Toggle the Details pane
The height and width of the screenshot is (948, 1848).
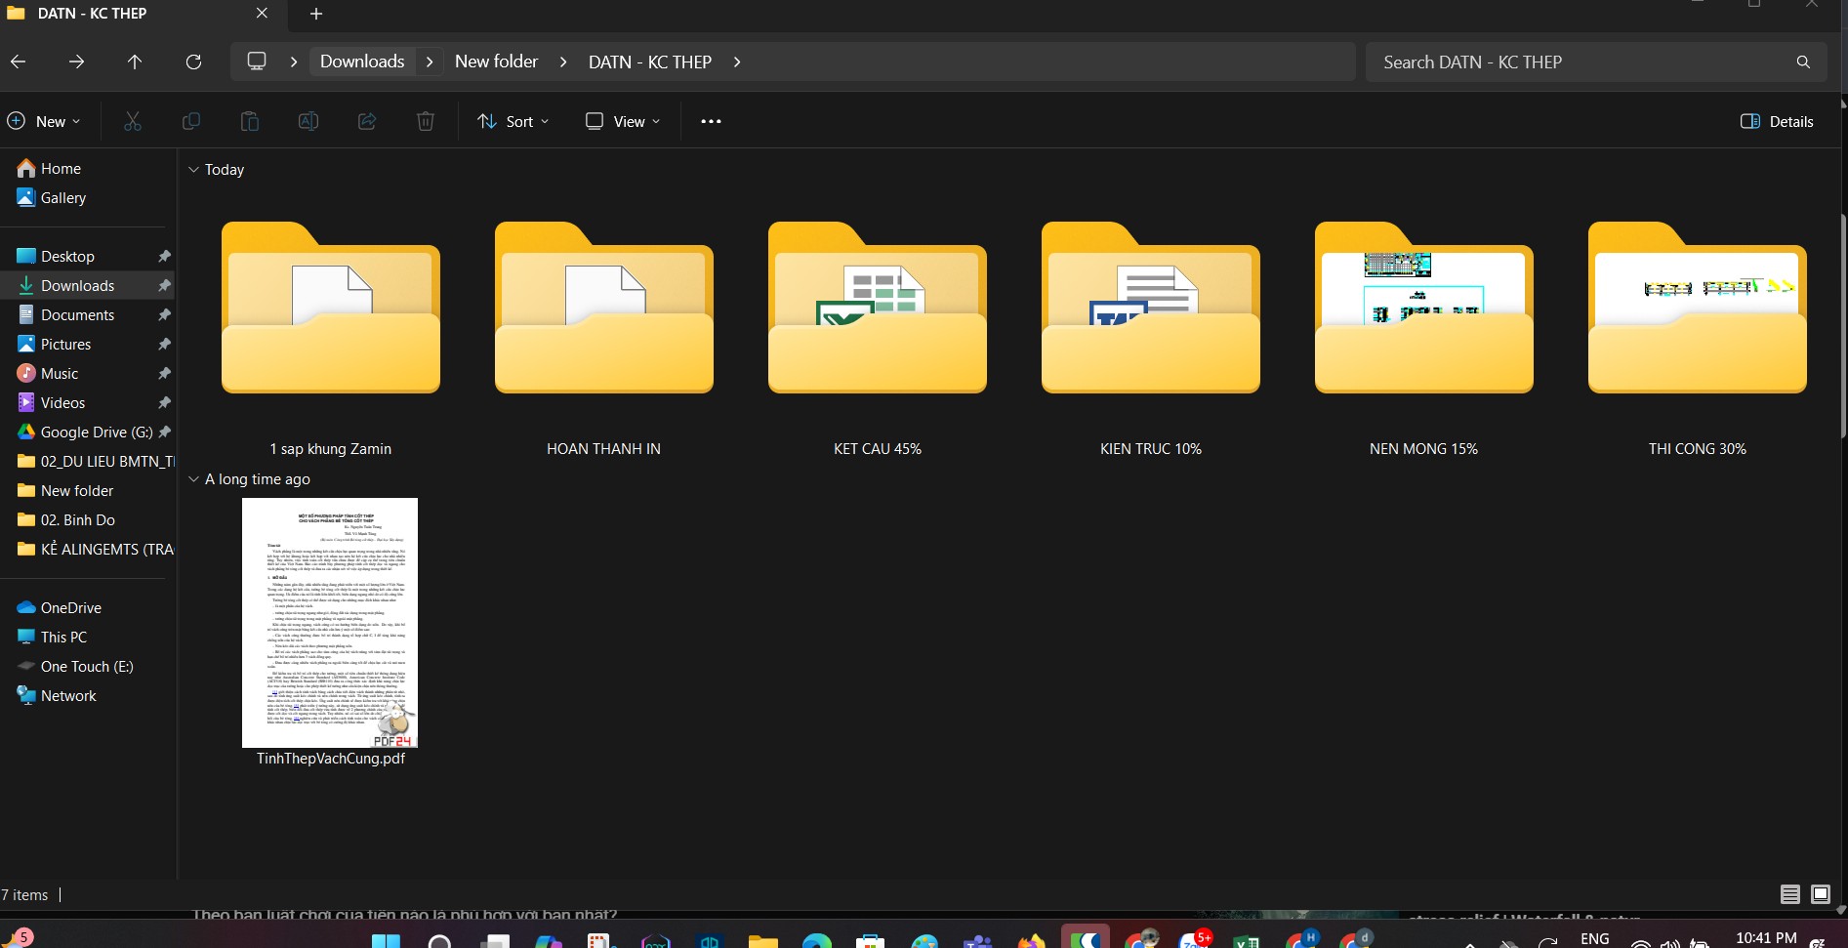(1777, 121)
